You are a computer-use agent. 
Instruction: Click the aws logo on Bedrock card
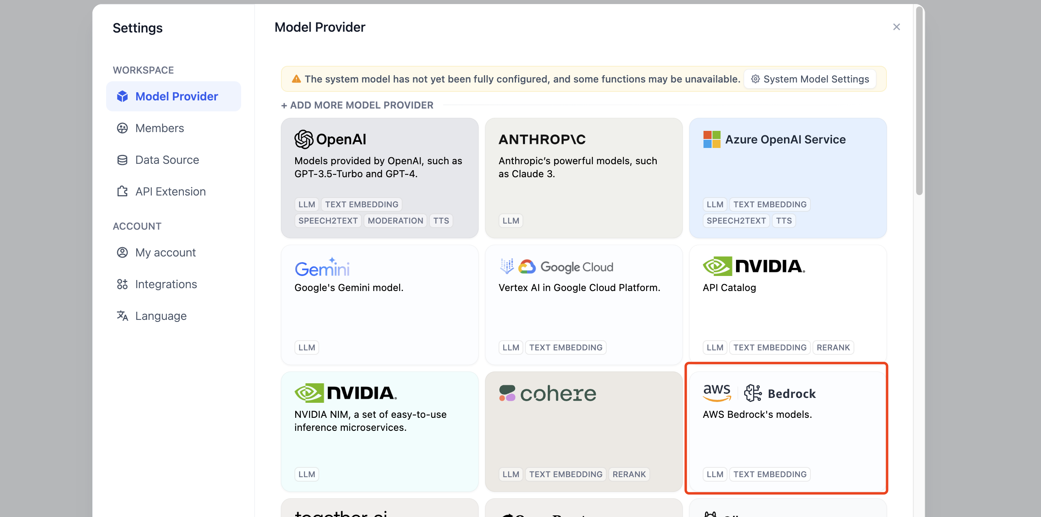[x=717, y=392]
